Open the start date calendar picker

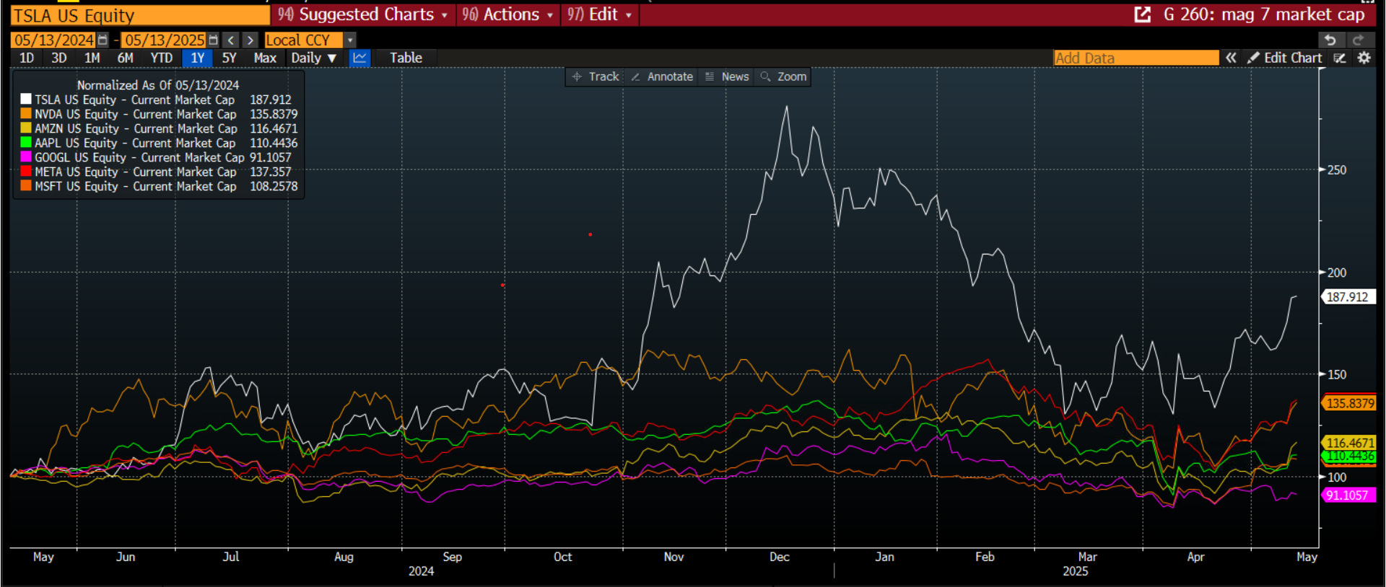pyautogui.click(x=103, y=40)
